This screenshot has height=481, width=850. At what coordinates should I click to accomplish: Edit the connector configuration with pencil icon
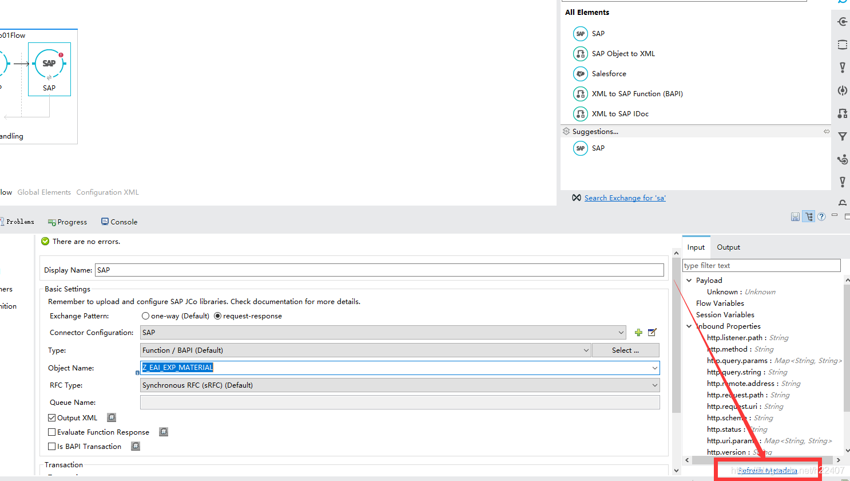point(652,332)
